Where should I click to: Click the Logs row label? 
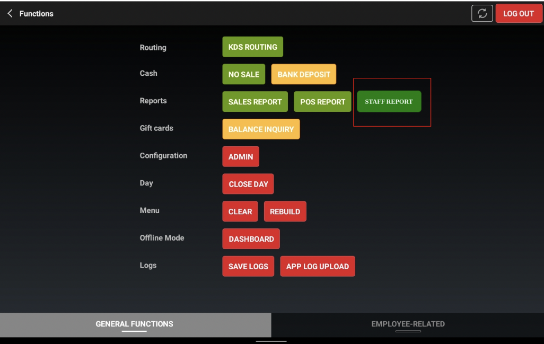point(148,265)
